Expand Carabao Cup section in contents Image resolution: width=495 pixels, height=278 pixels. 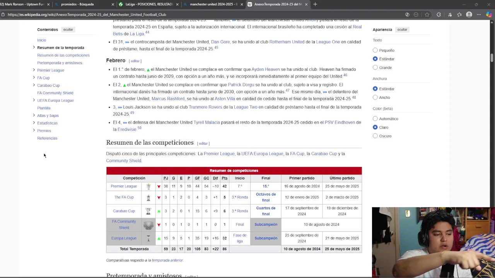click(x=34, y=85)
